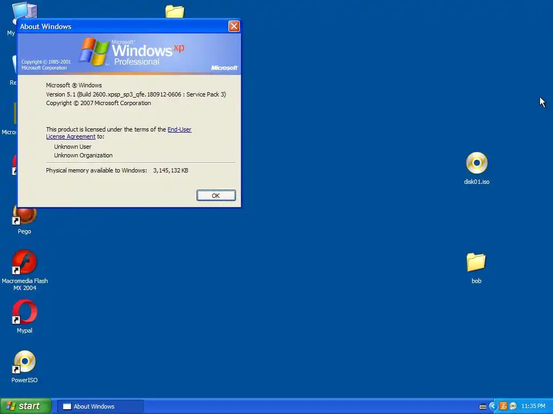Click the version build text line
The height and width of the screenshot is (414, 553).
coord(136,94)
